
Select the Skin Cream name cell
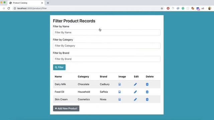pyautogui.click(x=61, y=99)
